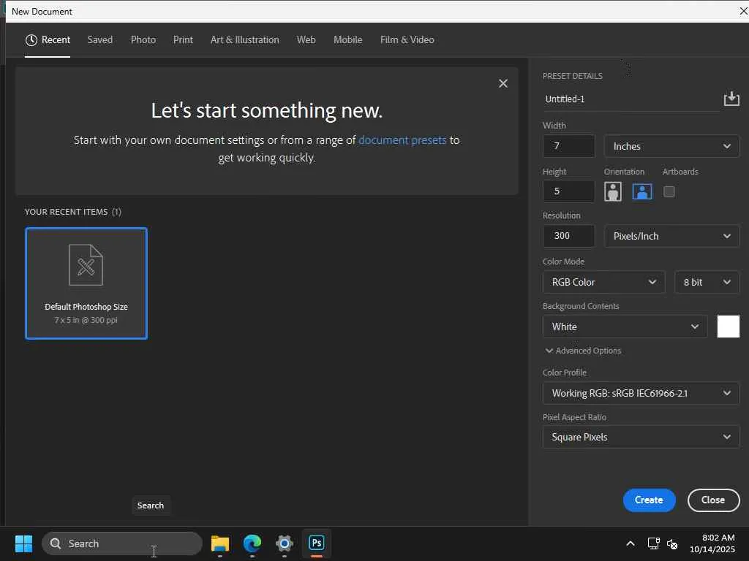Switch to the Art & Illustration tab
Viewport: 749px width, 561px height.
click(244, 40)
